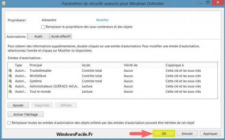Screen dimensions: 225x140
Task: Click the user icon beside TrustedInstaller
Action: click(10, 71)
